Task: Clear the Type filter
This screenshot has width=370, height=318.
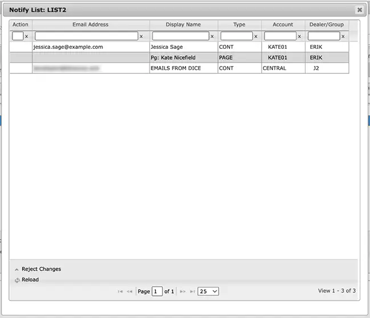Action: (256, 36)
